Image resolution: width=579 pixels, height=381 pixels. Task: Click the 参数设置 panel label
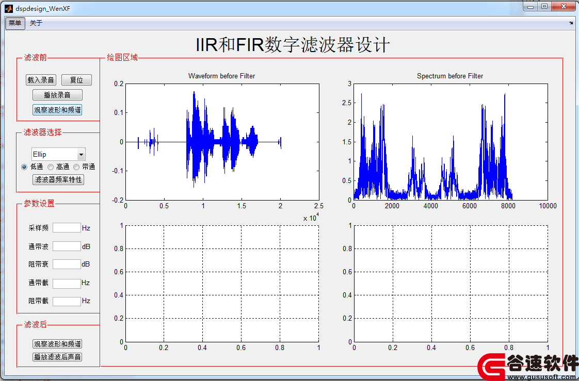(39, 203)
